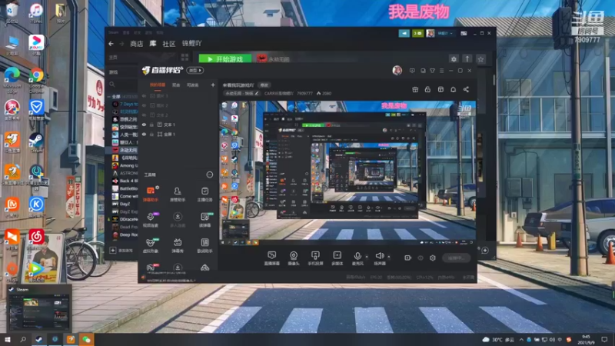Click the Steam taskbar preview thumbnail
Screen dimensions: 615x346
(x=39, y=312)
